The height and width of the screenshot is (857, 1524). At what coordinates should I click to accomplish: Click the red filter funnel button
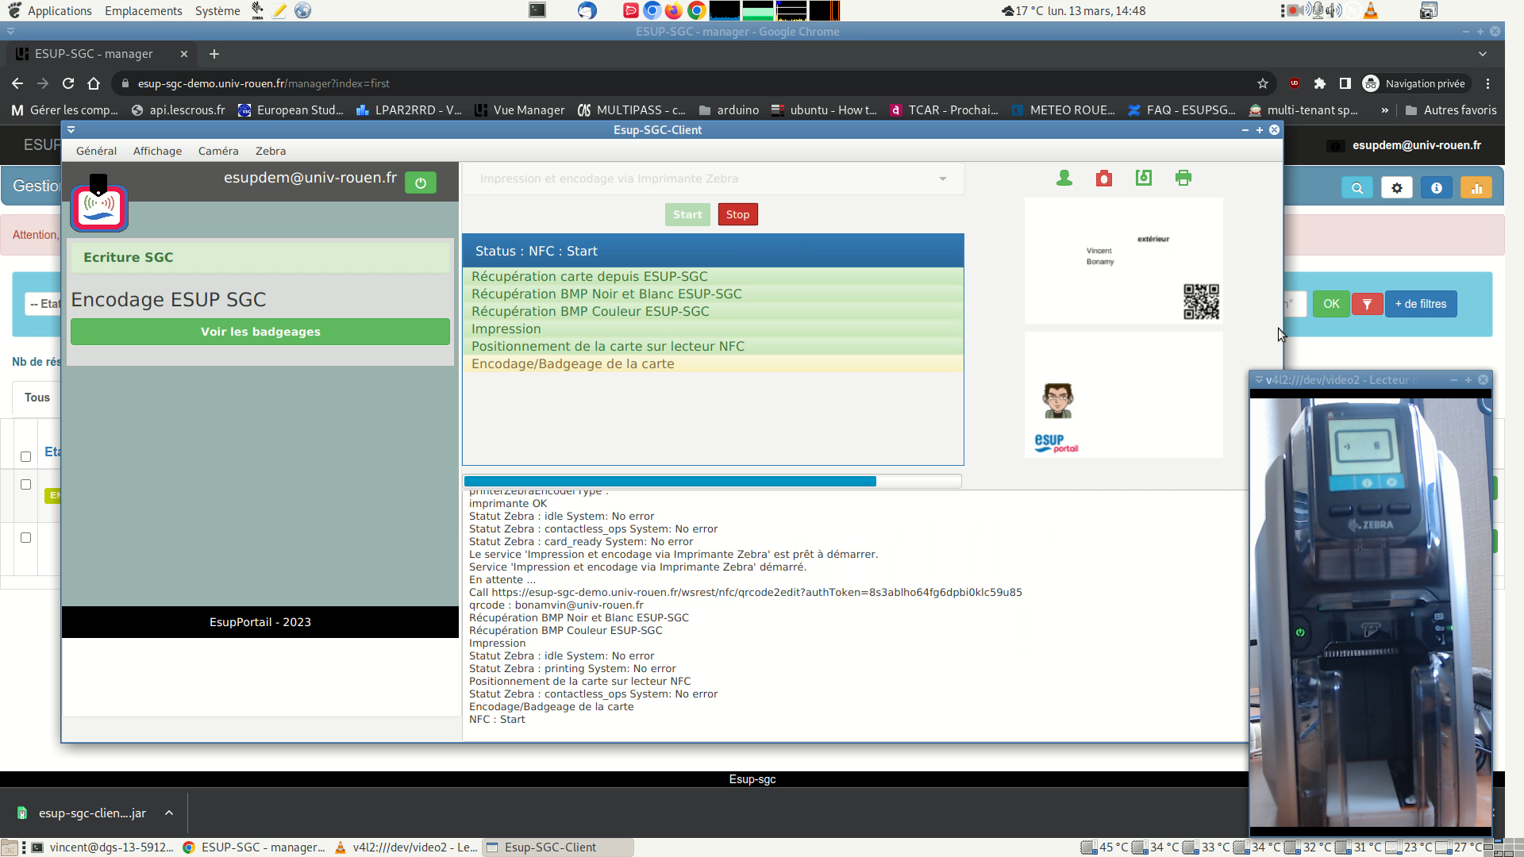(1367, 304)
